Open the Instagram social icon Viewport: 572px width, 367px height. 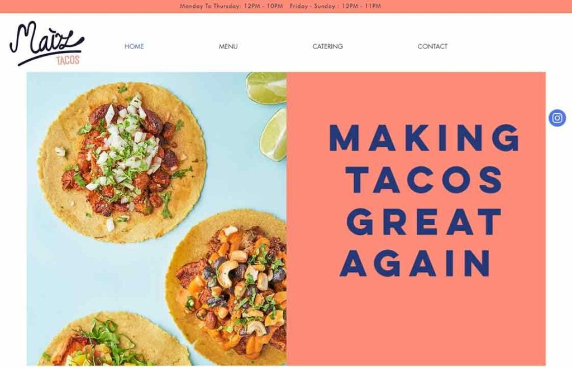557,118
